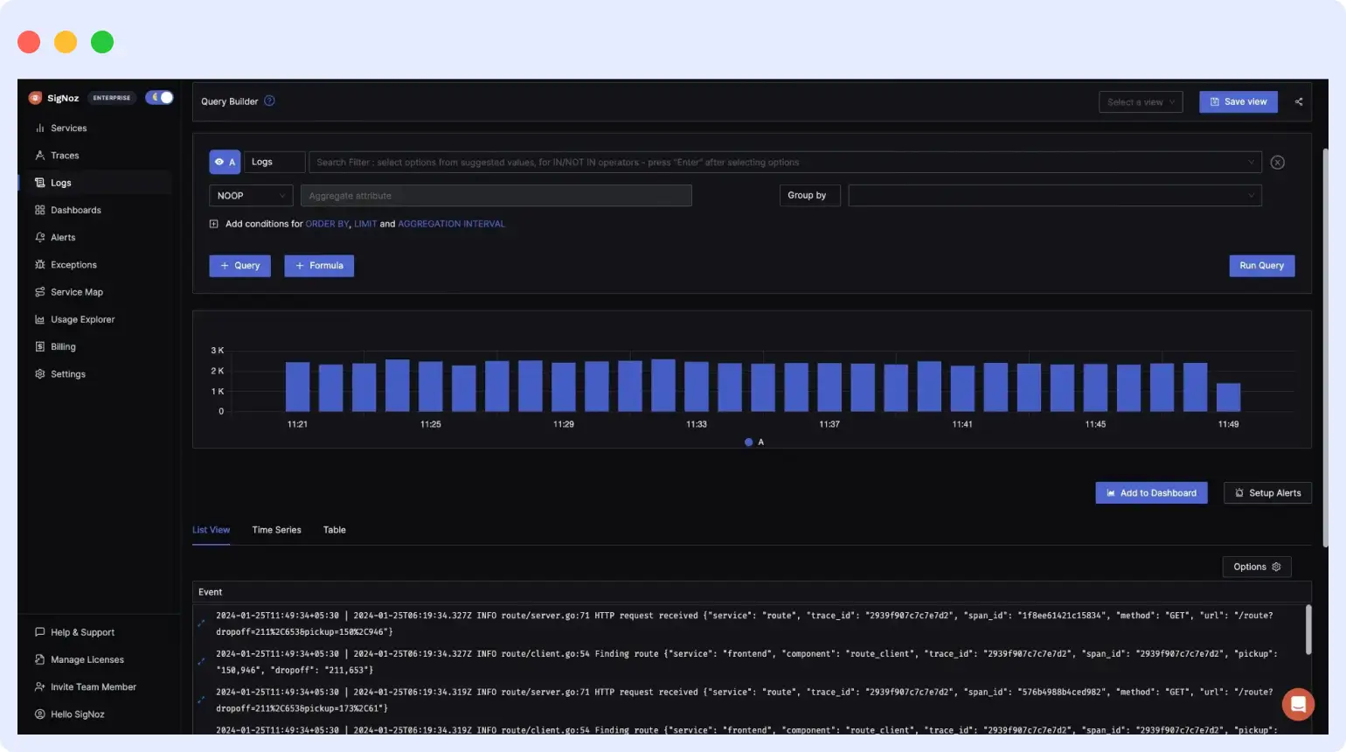Click the ORDER BY link
1346x752 pixels.
coord(327,224)
